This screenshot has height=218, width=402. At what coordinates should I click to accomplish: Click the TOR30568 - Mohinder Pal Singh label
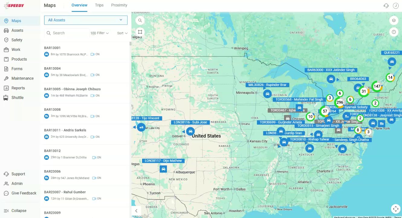tap(300, 99)
